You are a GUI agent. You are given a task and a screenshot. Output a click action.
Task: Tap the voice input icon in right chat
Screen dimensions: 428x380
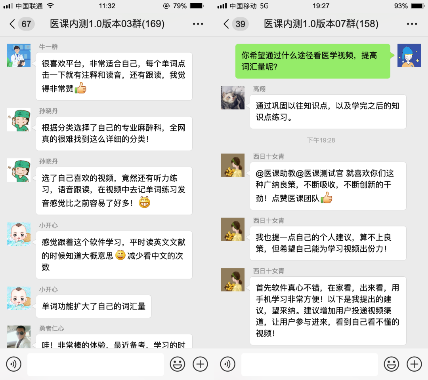pyautogui.click(x=227, y=364)
